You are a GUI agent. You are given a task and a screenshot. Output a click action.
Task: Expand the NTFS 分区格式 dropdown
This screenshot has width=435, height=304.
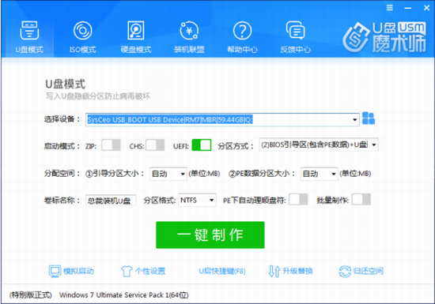(197, 200)
